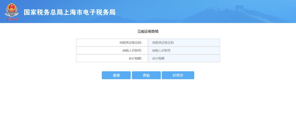This screenshot has width=296, height=127.
Task: Click the 完税证明查验 page heading
Action: pos(148,32)
